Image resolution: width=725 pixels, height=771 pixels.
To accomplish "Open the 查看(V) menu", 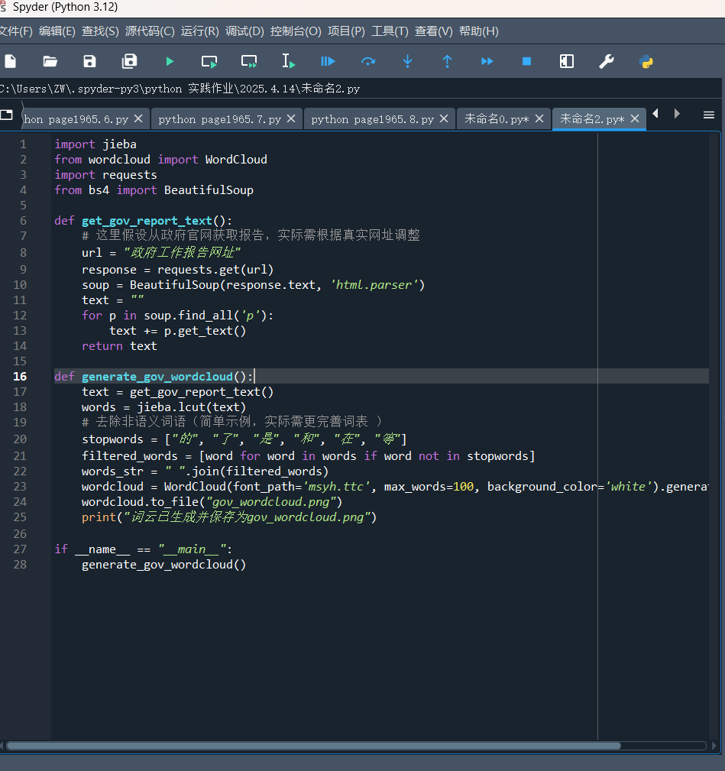I will point(433,31).
